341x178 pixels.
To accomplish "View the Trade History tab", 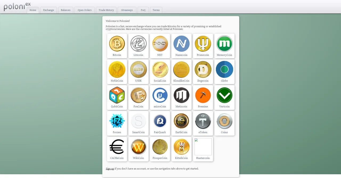I will point(106,10).
